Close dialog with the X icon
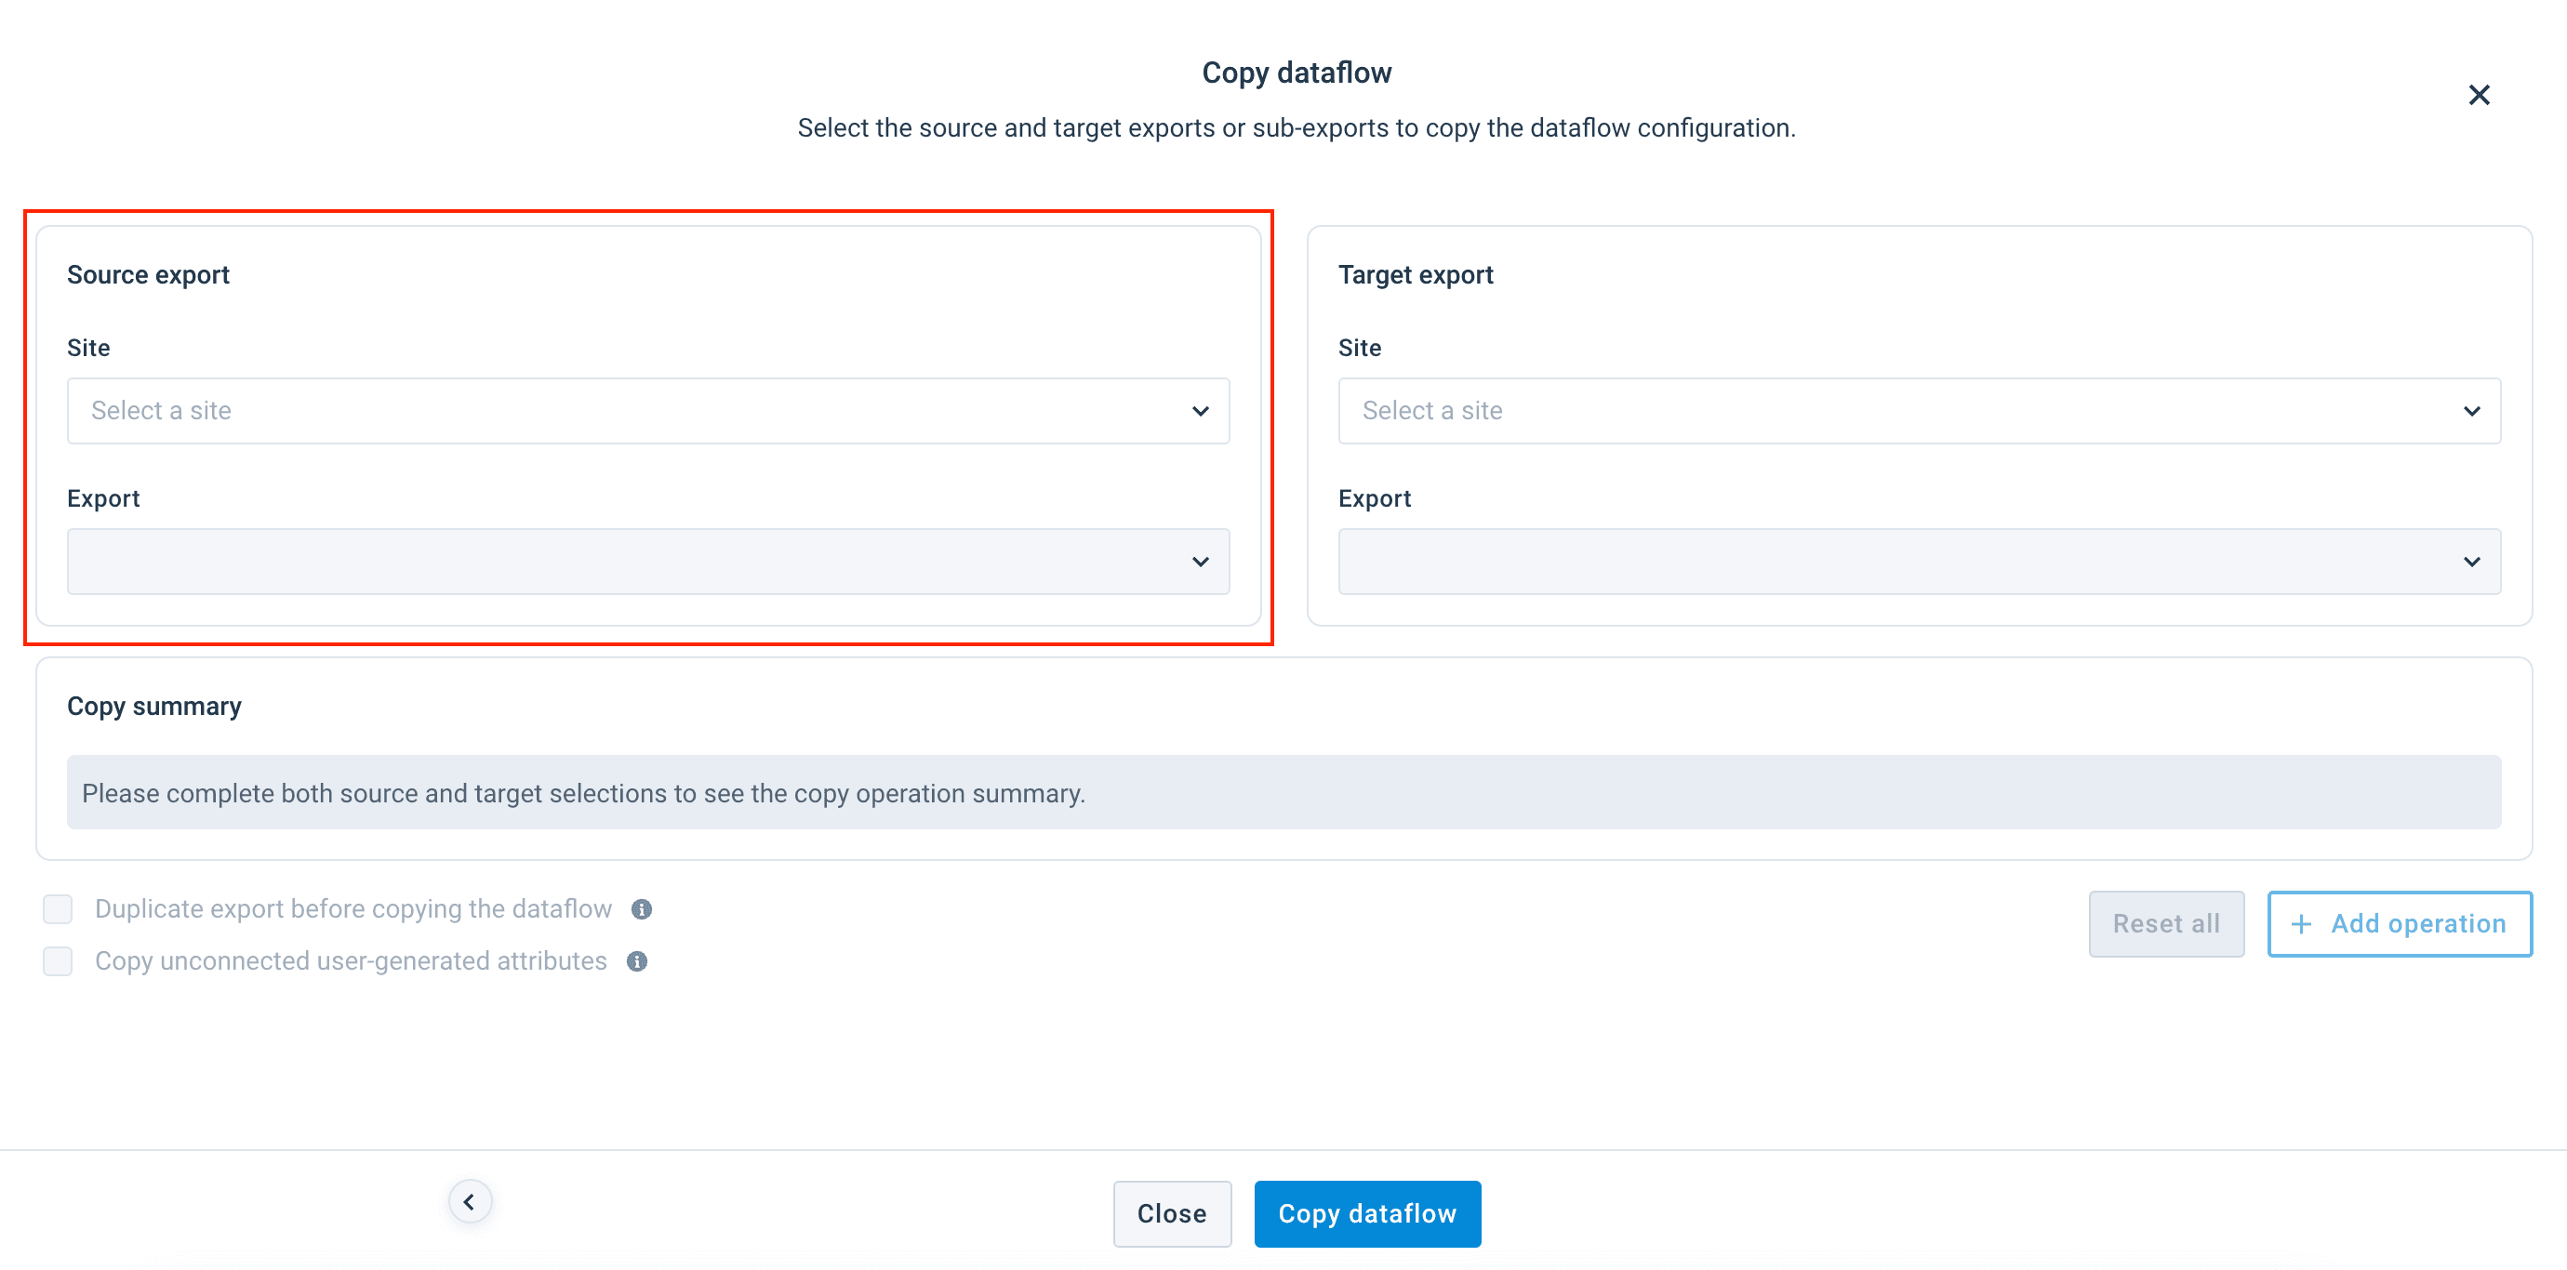The height and width of the screenshot is (1270, 2567). (x=2479, y=95)
